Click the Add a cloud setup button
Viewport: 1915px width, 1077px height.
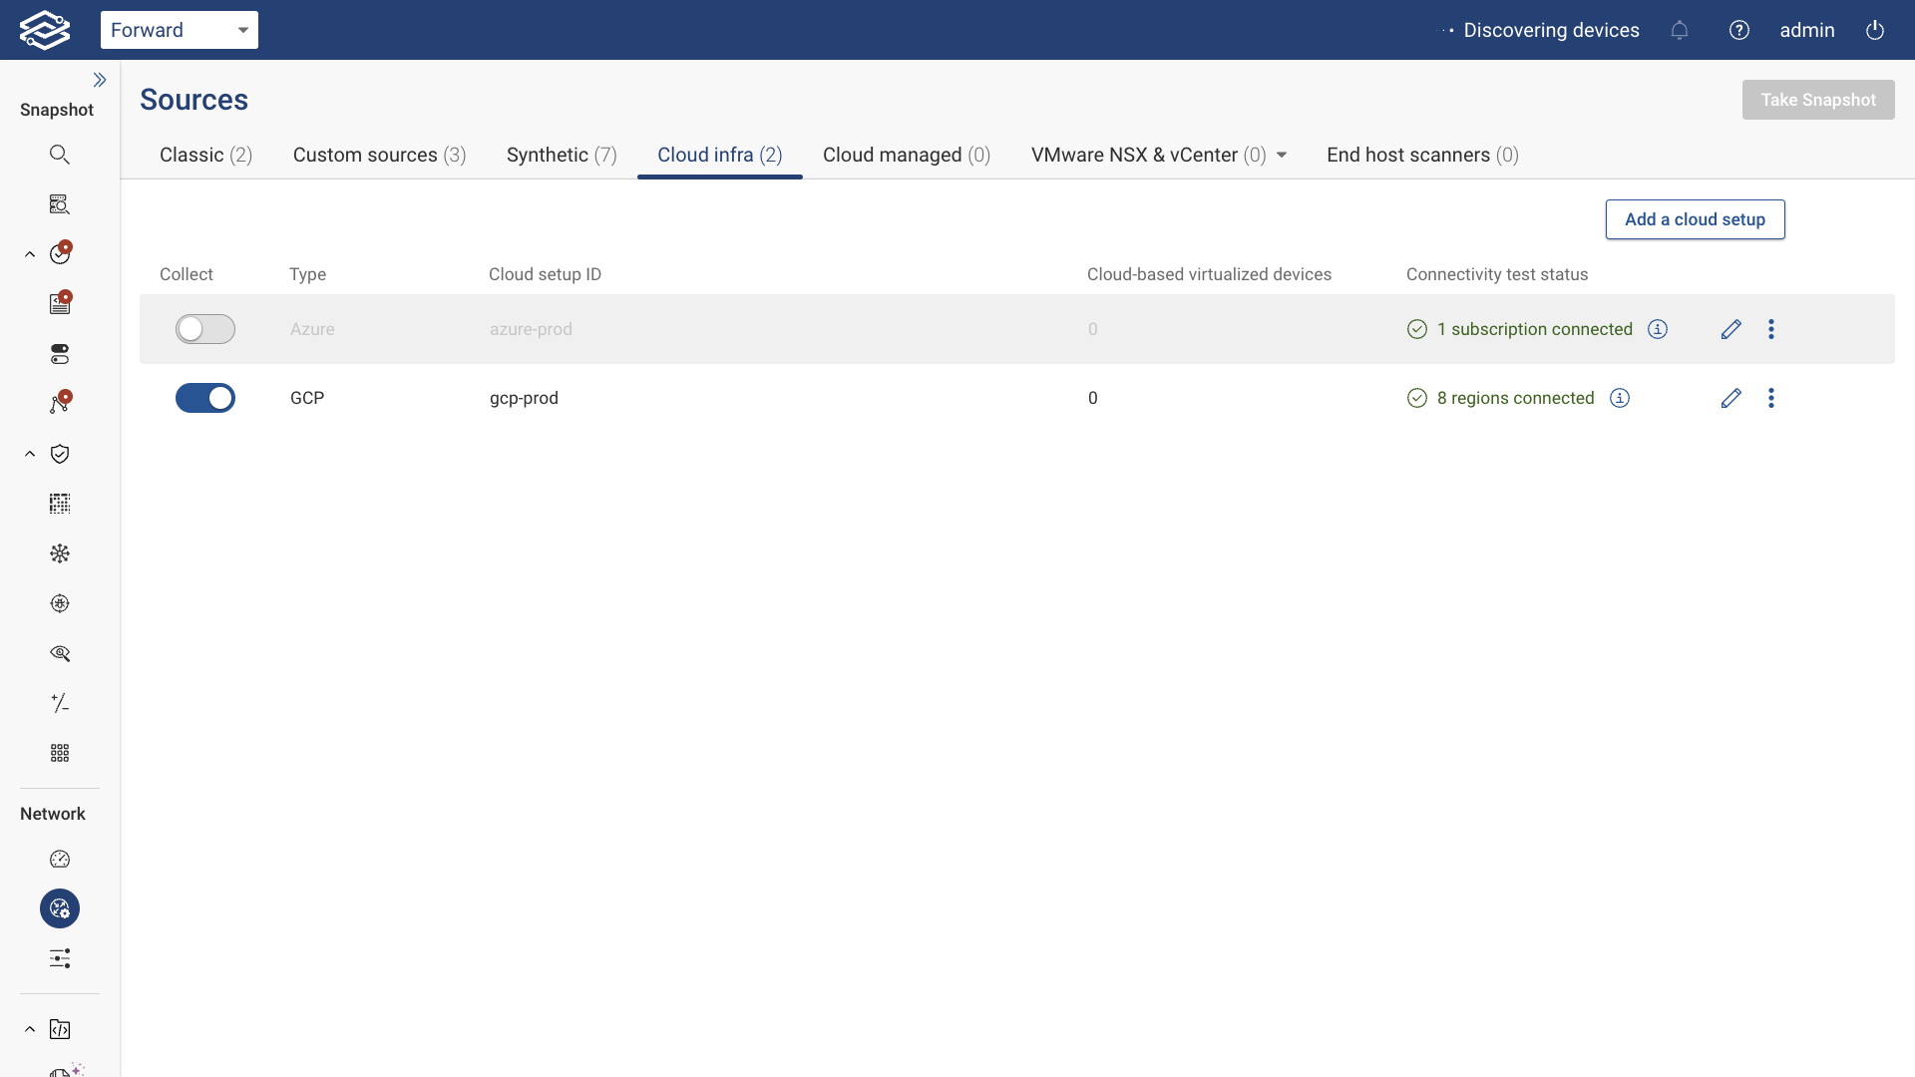1695,218
